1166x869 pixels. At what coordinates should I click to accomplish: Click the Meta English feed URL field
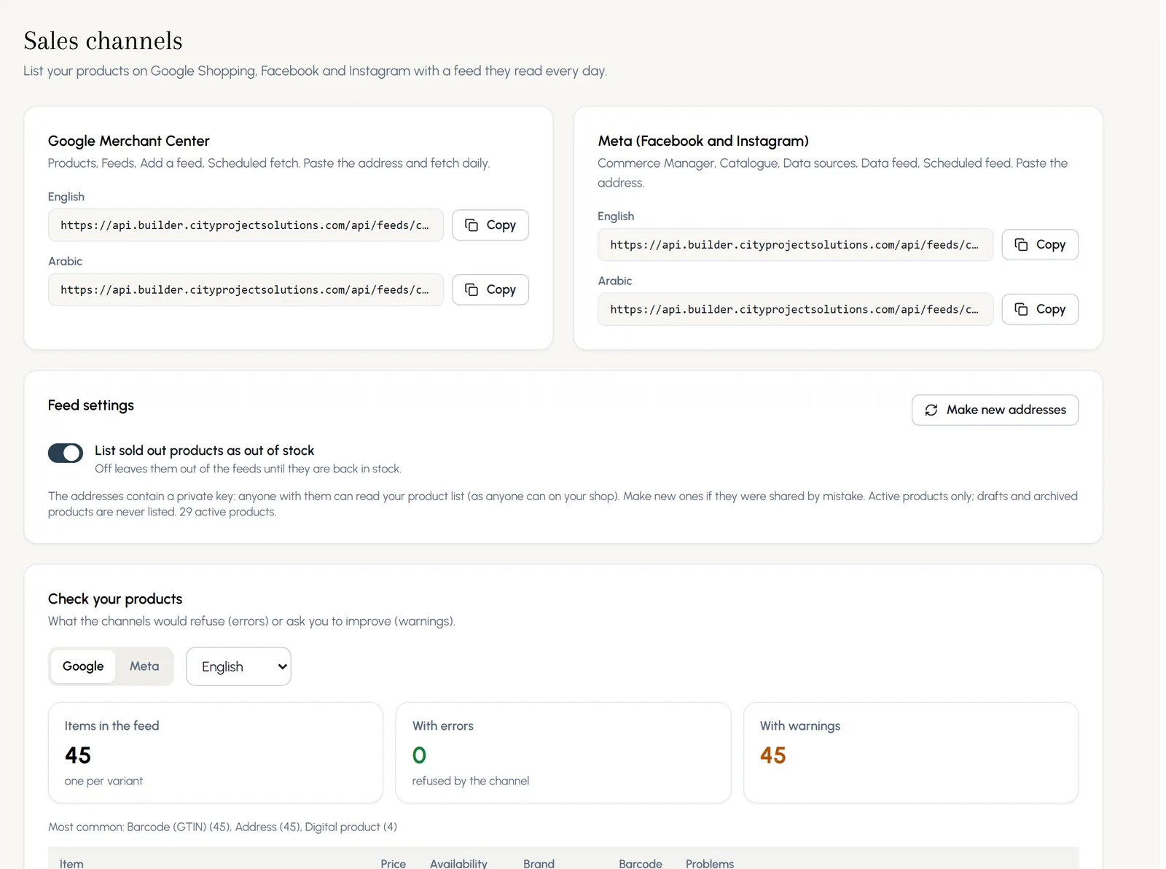(795, 245)
